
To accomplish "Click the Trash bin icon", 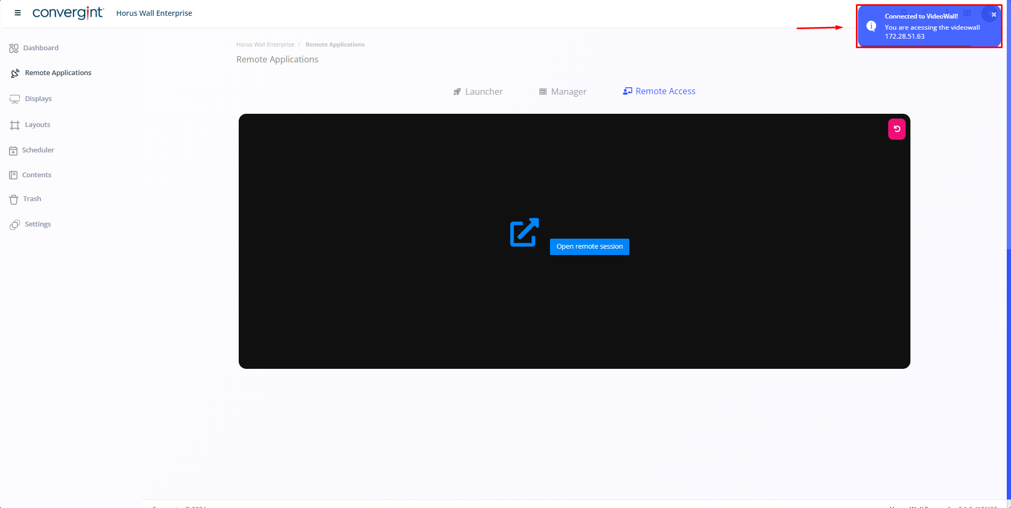I will click(x=14, y=199).
